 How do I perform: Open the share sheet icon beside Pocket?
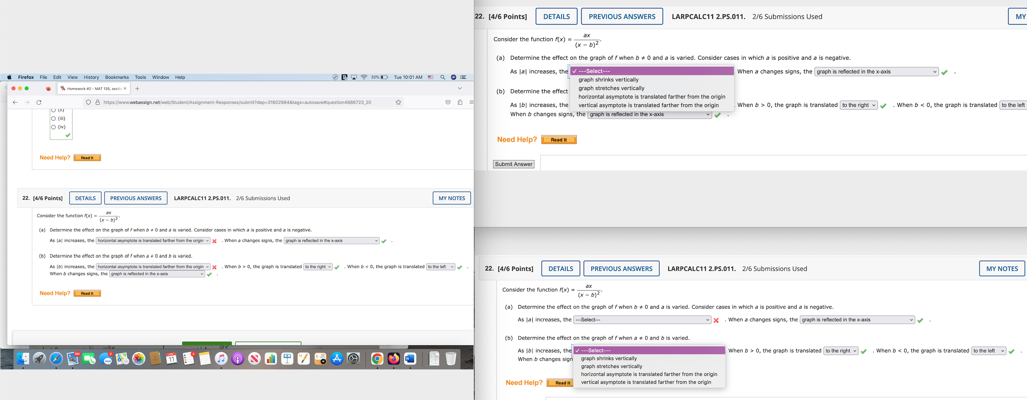click(459, 102)
